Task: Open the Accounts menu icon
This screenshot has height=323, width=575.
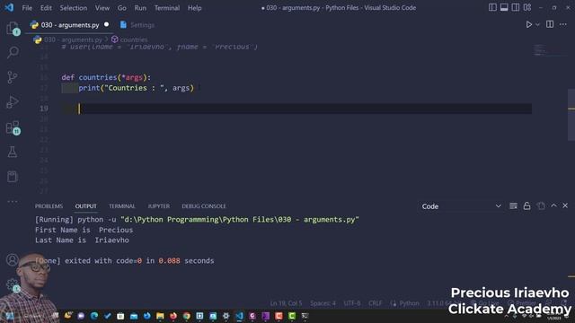Action: click(x=12, y=259)
